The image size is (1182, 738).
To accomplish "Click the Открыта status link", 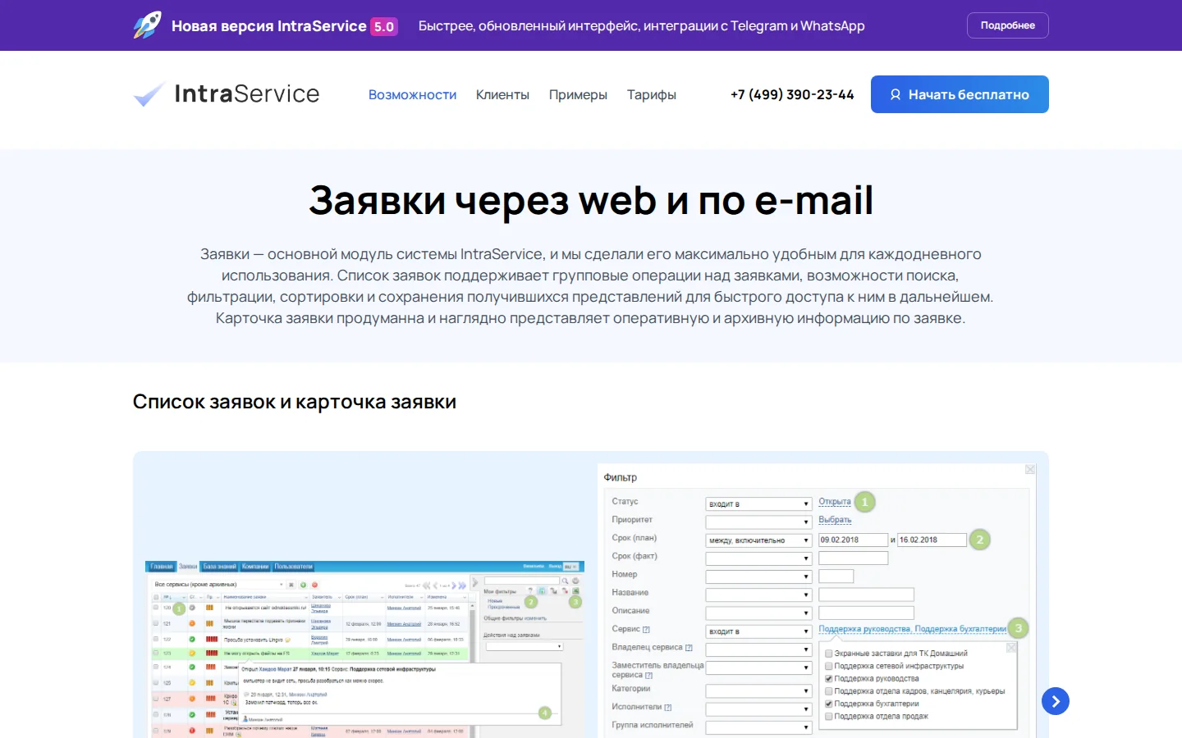I will pos(835,502).
